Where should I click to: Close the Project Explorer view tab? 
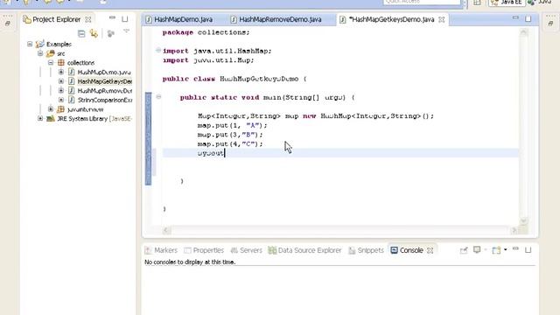click(87, 19)
